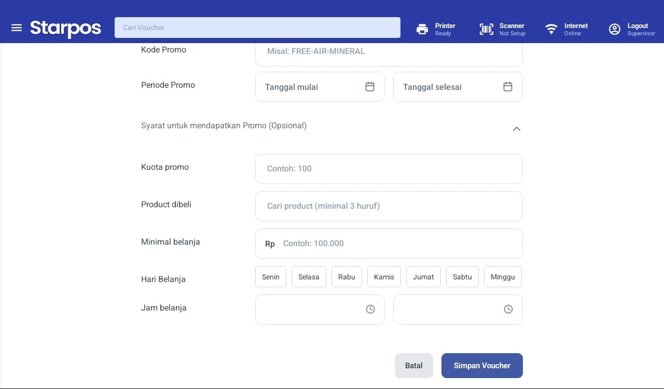Focus the end Jam belanja time field
The height and width of the screenshot is (389, 664).
[458, 310]
